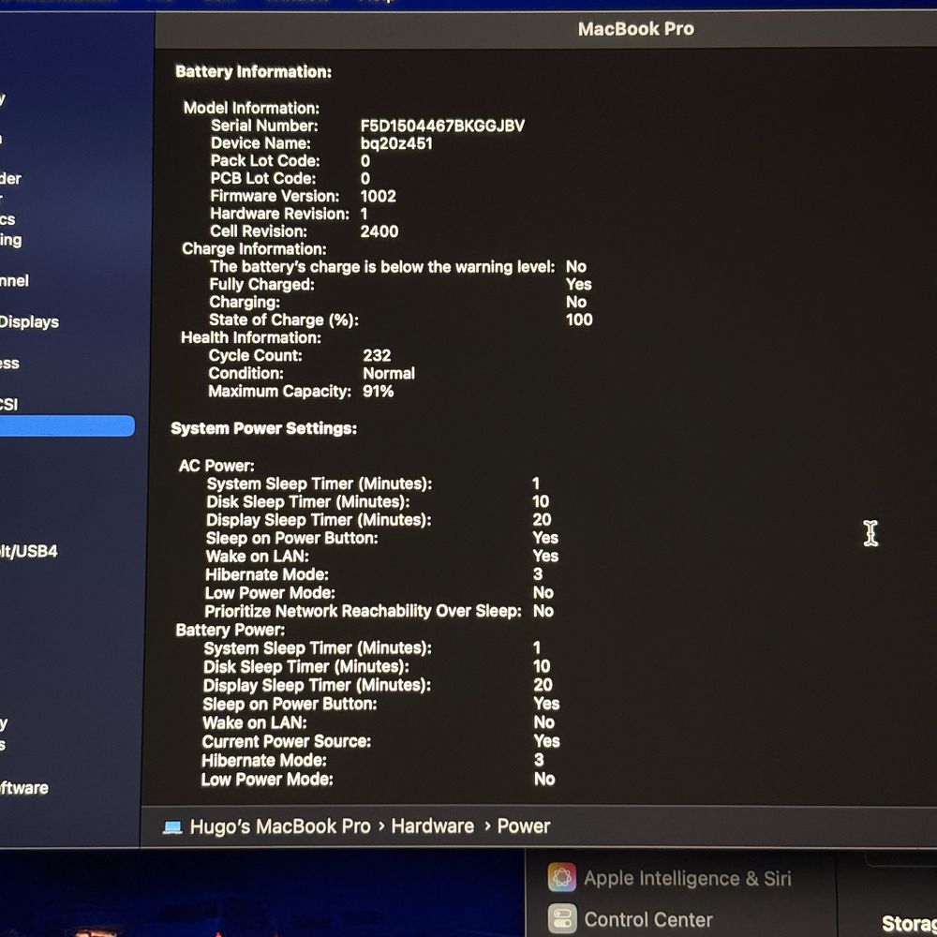Click the Battery Power heading
Image resolution: width=937 pixels, height=937 pixels.
coord(231,630)
